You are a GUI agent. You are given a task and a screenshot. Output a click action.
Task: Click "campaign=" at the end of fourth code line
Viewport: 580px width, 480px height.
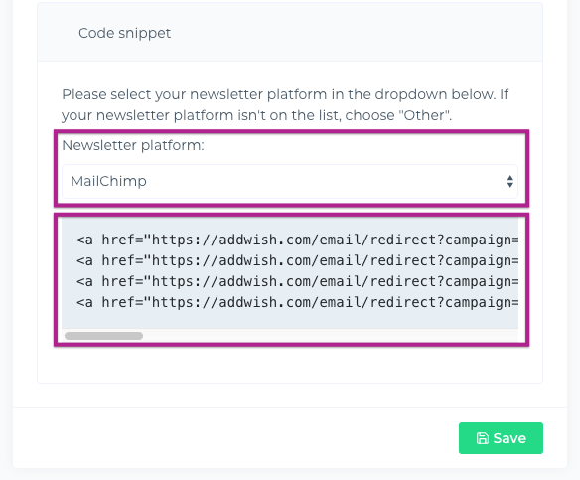point(482,303)
